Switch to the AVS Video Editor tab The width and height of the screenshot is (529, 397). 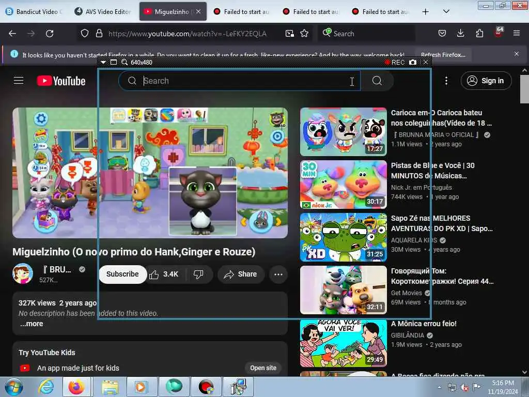(103, 11)
